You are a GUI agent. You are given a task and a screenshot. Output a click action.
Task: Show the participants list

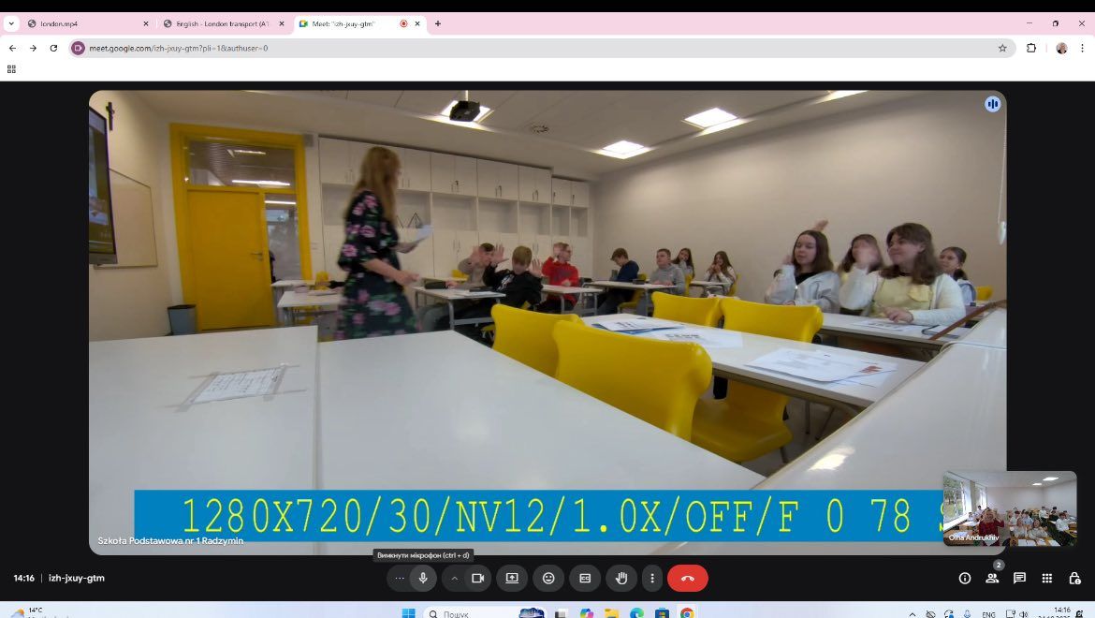coord(992,579)
